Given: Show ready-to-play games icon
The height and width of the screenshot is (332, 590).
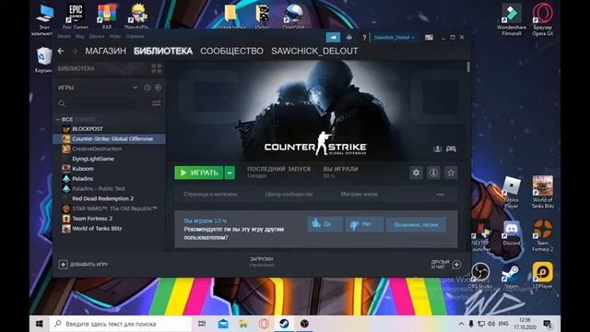Looking at the screenshot, I should tap(158, 88).
